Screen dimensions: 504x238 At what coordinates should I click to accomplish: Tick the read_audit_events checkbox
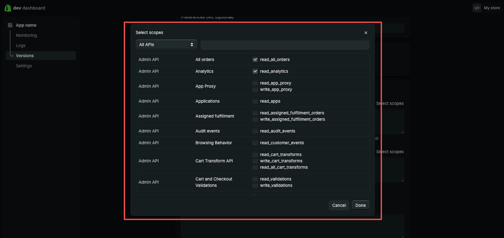click(255, 131)
